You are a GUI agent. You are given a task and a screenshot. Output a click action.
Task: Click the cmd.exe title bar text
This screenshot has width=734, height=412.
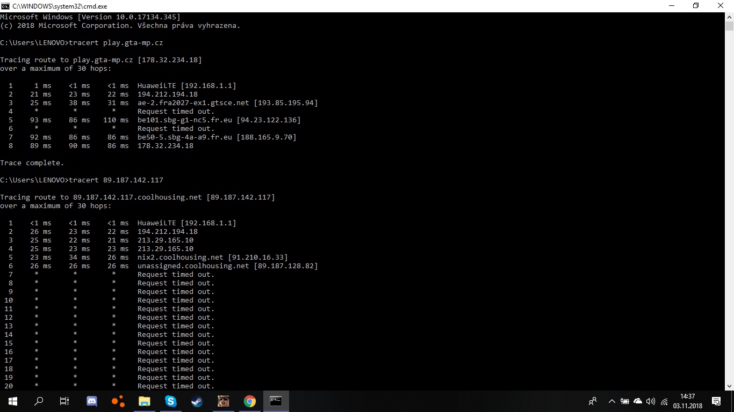tap(60, 6)
